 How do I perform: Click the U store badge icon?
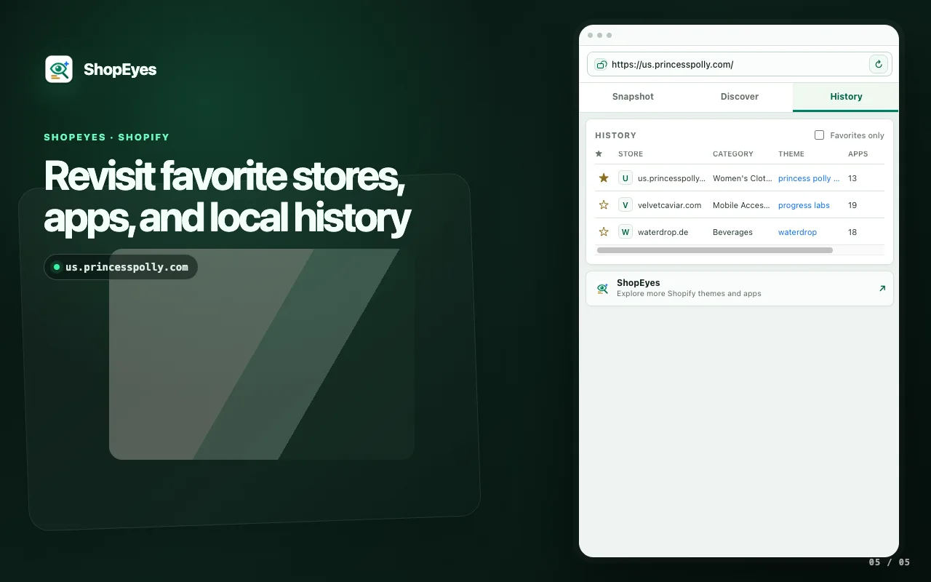coord(626,178)
